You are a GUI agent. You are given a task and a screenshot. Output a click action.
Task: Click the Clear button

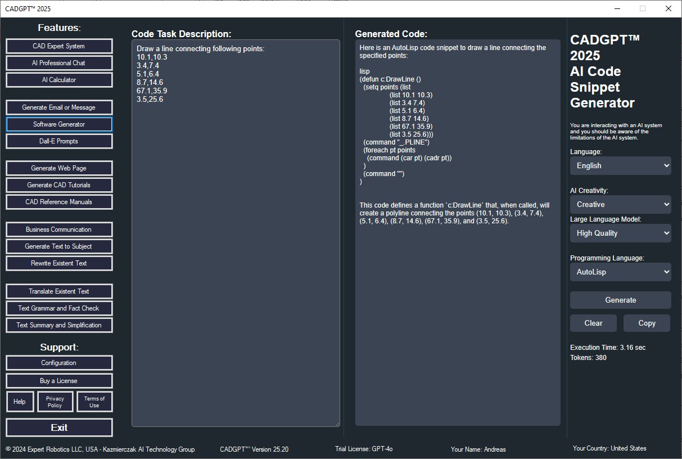point(593,323)
